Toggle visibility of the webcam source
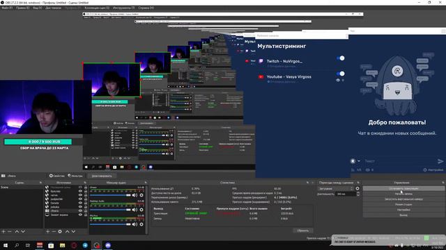The height and width of the screenshot is (250, 446). coord(80,211)
